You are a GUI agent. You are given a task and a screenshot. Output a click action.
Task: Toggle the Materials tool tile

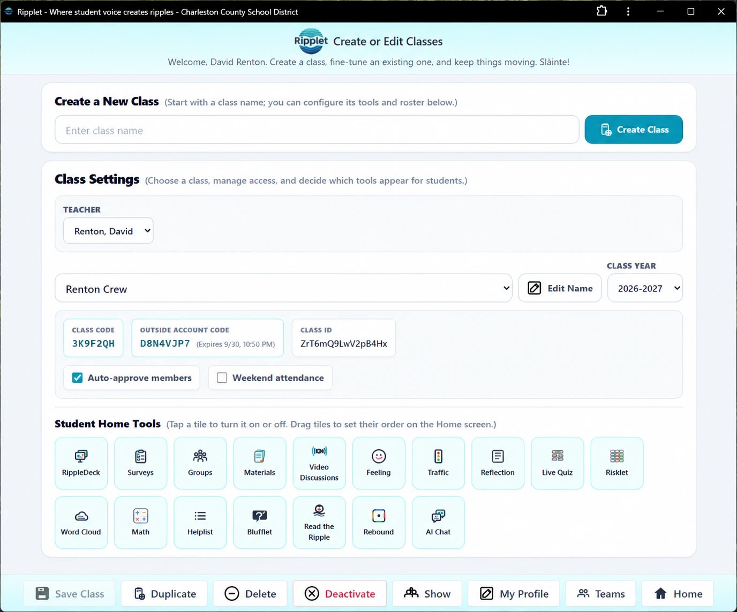point(260,463)
